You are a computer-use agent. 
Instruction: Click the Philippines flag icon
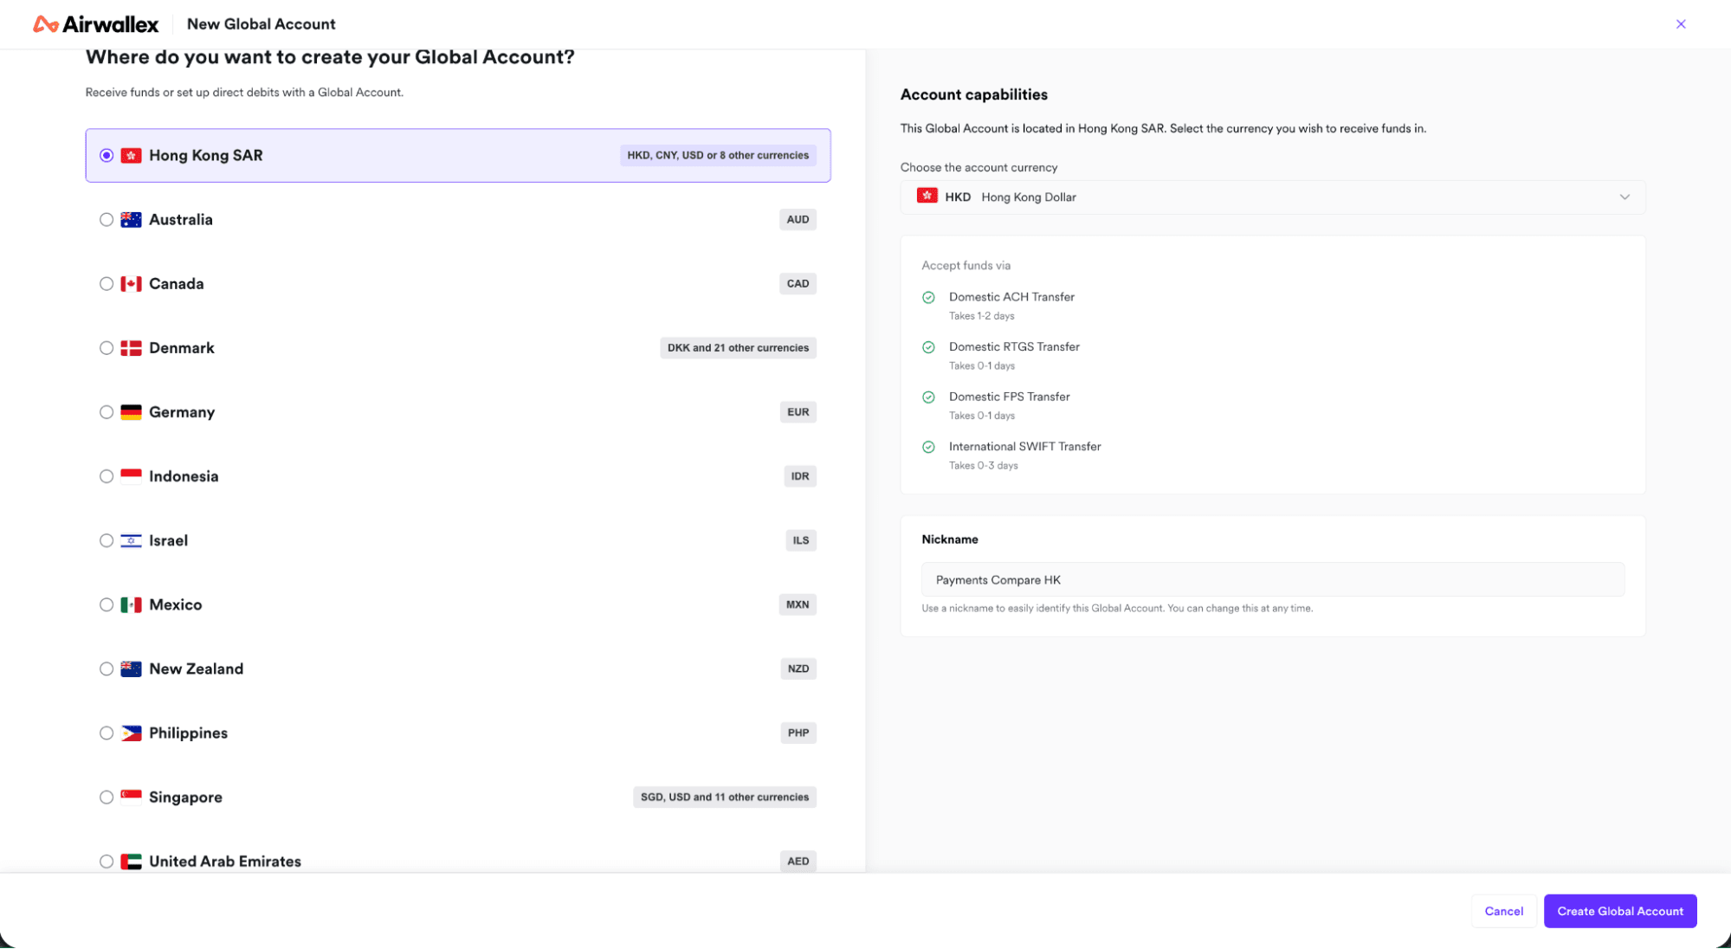coord(131,733)
